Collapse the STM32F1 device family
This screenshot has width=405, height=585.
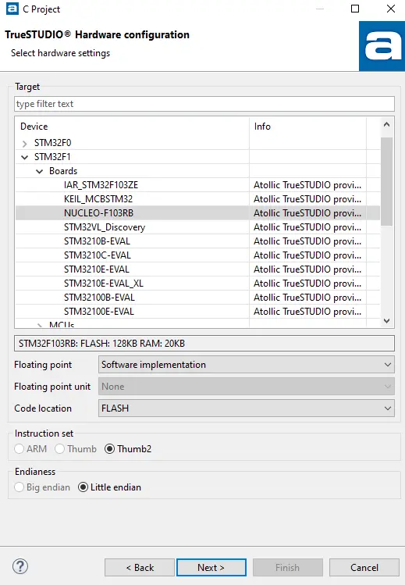click(25, 157)
